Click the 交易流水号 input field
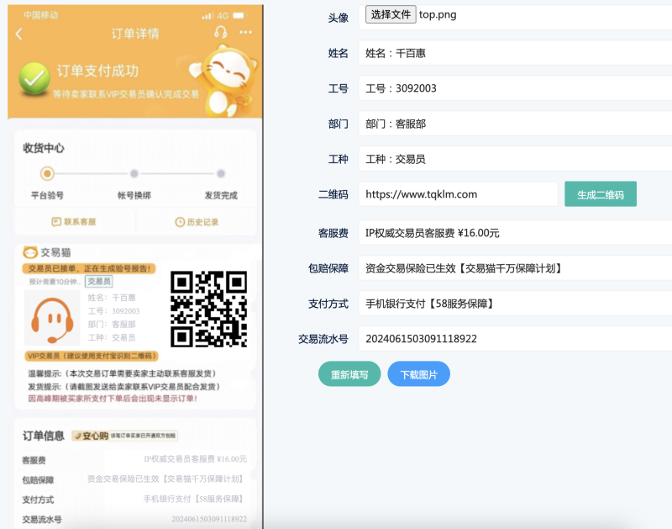672x529 pixels. pyautogui.click(x=515, y=339)
